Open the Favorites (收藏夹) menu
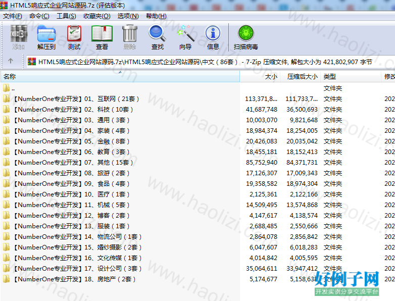The height and width of the screenshot is (301, 395). click(97, 16)
